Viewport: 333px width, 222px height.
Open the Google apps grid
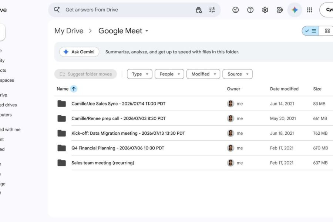tap(309, 10)
